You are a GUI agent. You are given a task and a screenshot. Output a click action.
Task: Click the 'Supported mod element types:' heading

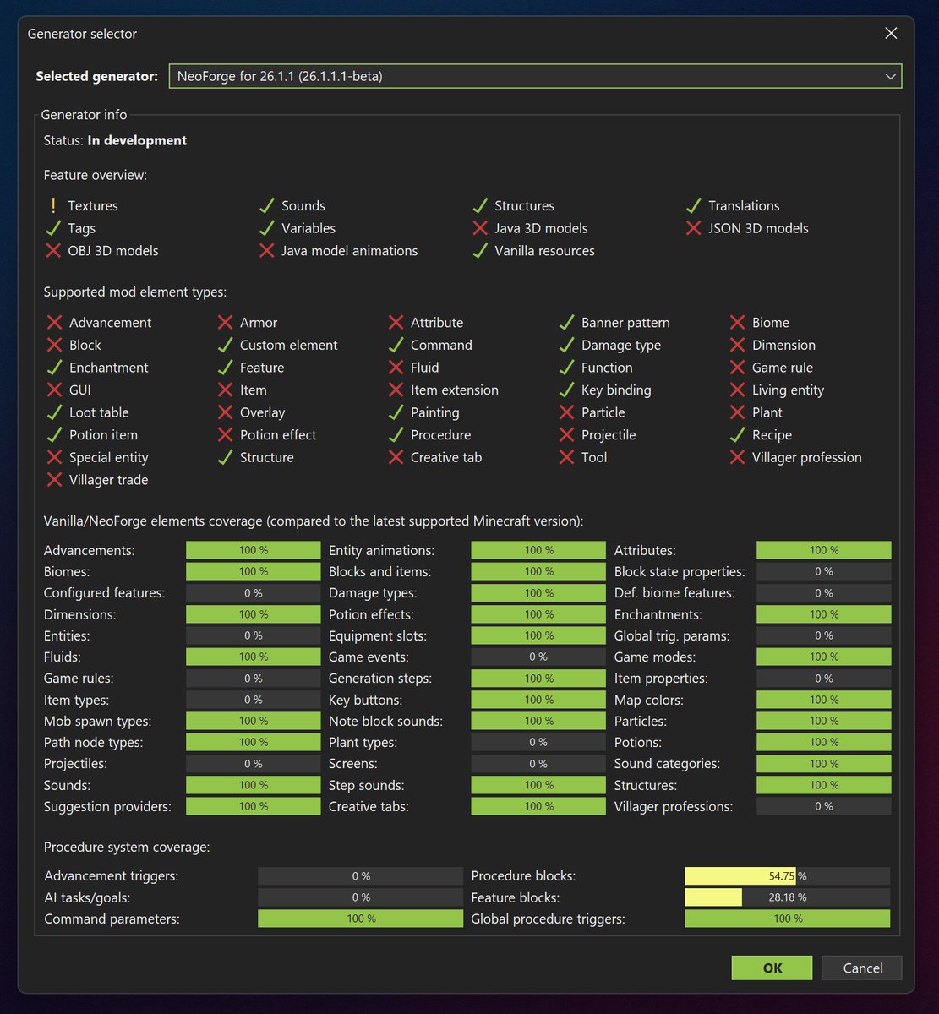click(x=135, y=292)
